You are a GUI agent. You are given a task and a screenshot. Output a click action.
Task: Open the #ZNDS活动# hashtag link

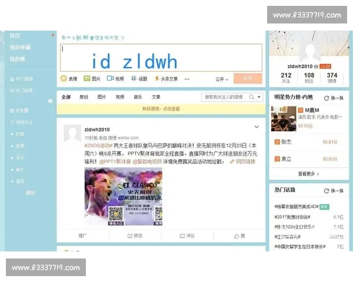pyautogui.click(x=98, y=146)
